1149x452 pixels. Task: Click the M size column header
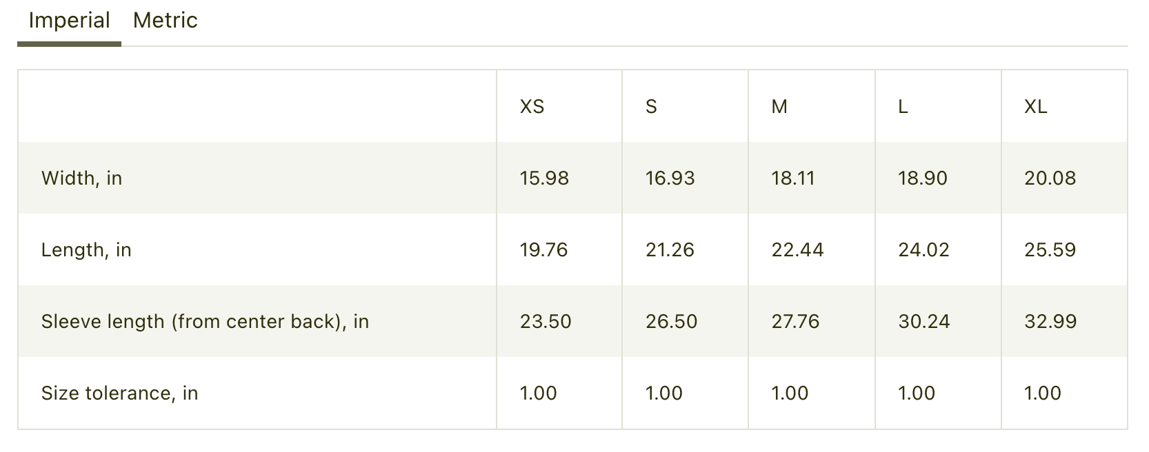click(779, 107)
